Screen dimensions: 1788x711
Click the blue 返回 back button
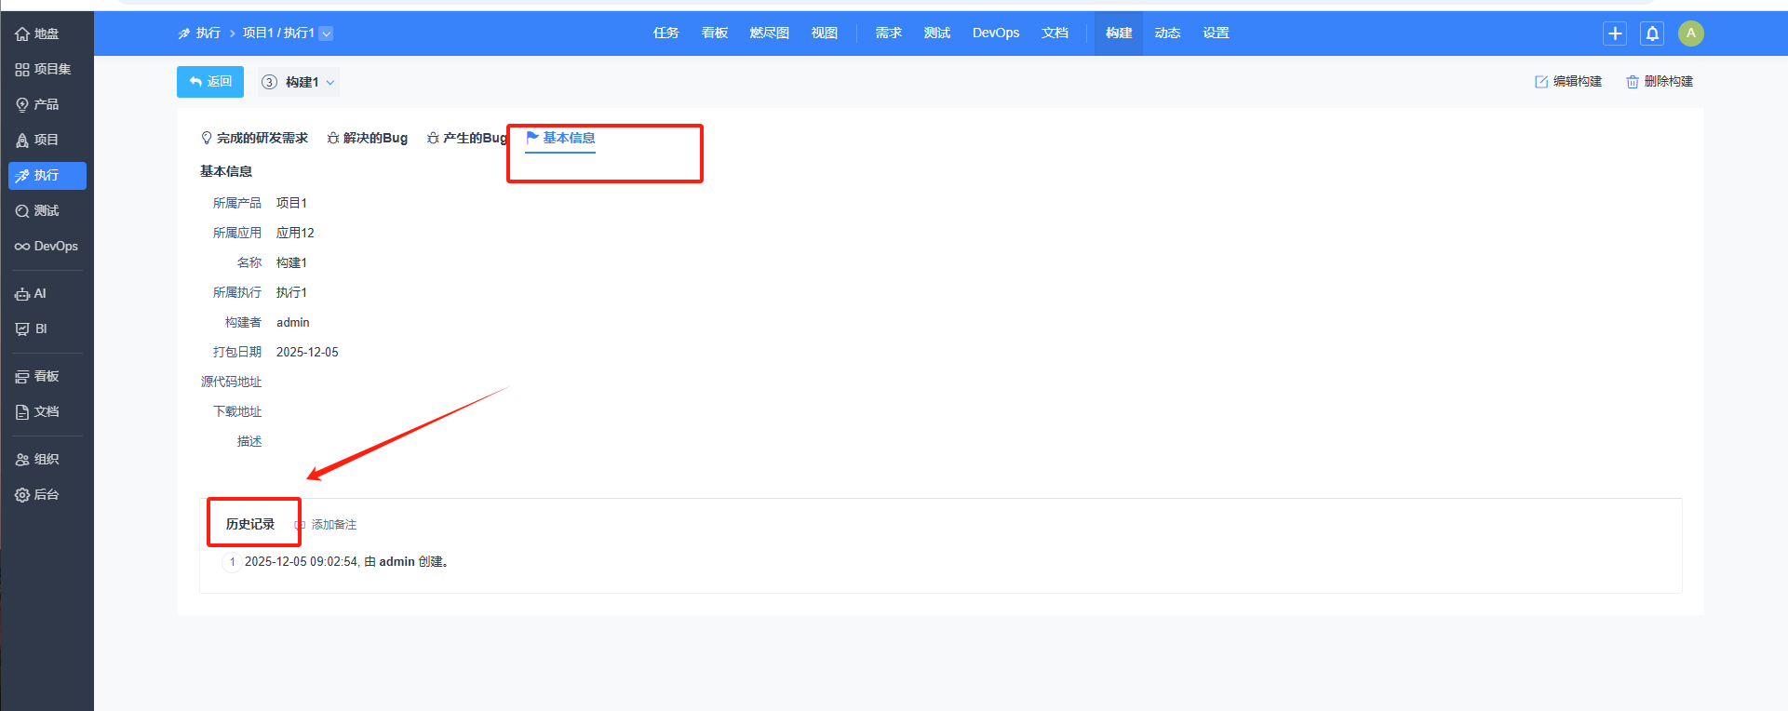(210, 82)
